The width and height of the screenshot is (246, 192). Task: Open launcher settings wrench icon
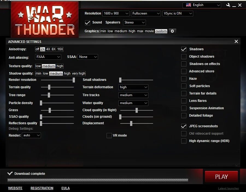click(228, 5)
